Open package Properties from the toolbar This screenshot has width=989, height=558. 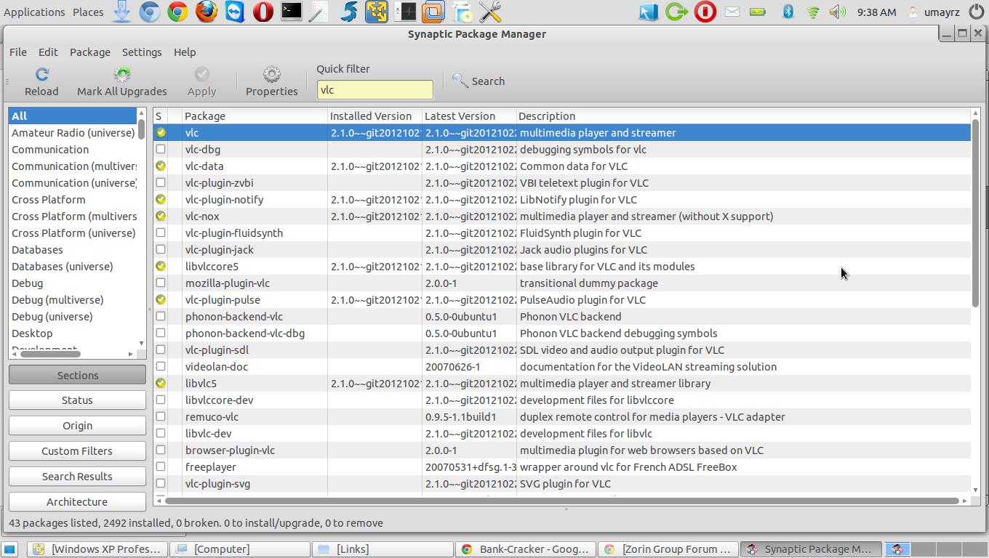(271, 75)
